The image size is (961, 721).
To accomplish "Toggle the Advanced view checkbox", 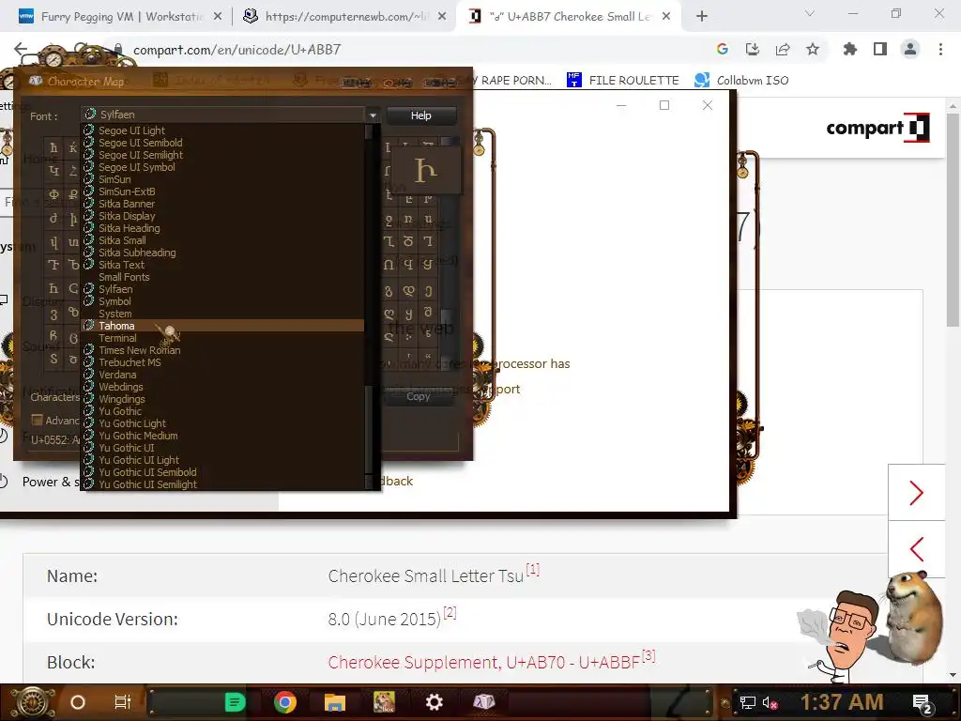I will 37,420.
